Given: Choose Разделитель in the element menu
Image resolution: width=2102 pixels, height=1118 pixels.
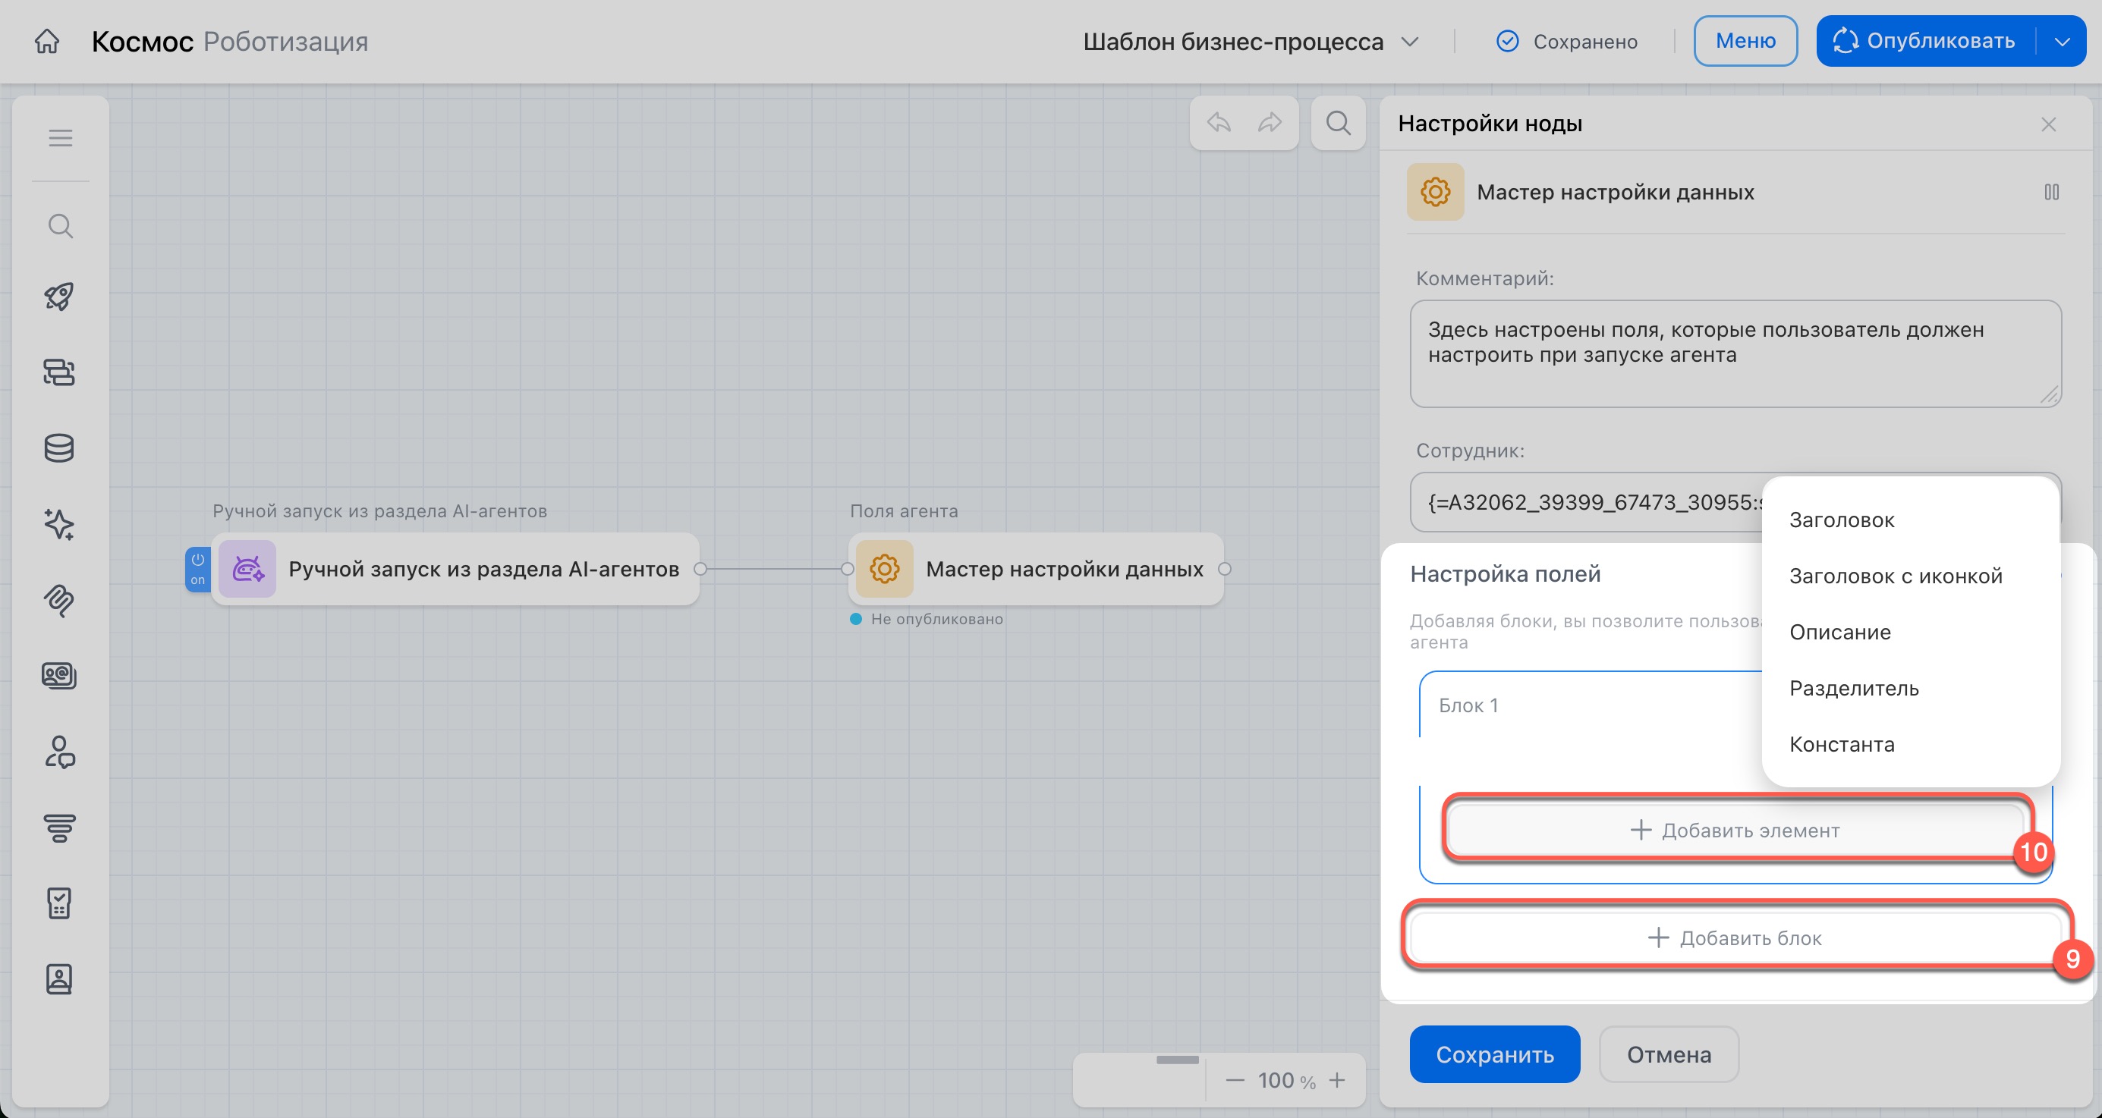Looking at the screenshot, I should pyautogui.click(x=1854, y=688).
